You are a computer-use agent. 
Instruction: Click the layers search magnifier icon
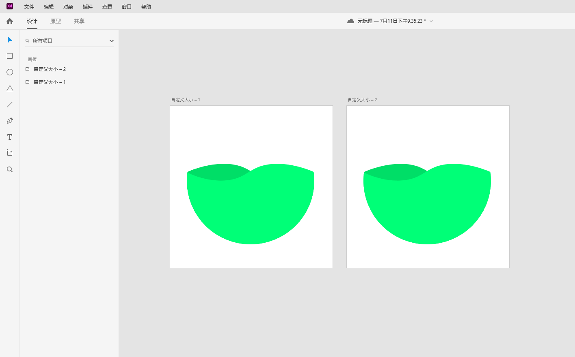[x=28, y=41]
